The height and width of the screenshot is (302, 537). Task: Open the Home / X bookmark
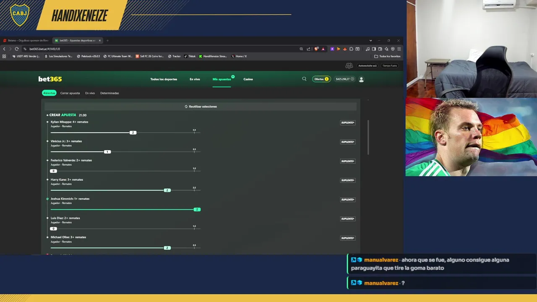[239, 56]
